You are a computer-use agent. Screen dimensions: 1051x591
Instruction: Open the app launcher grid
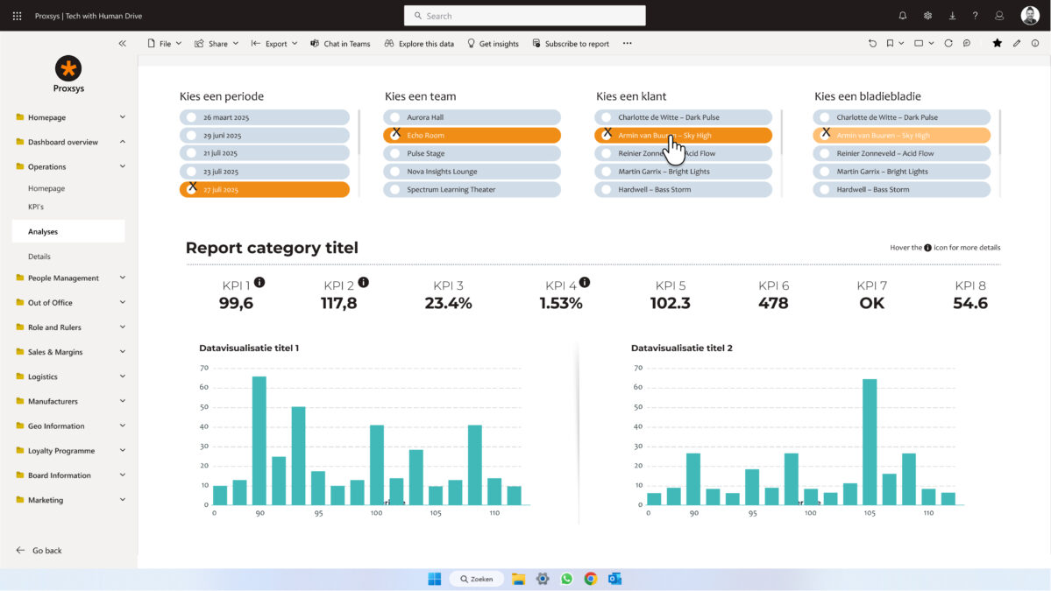(x=17, y=16)
